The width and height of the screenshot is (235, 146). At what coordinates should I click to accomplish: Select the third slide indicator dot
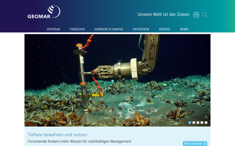(198, 123)
